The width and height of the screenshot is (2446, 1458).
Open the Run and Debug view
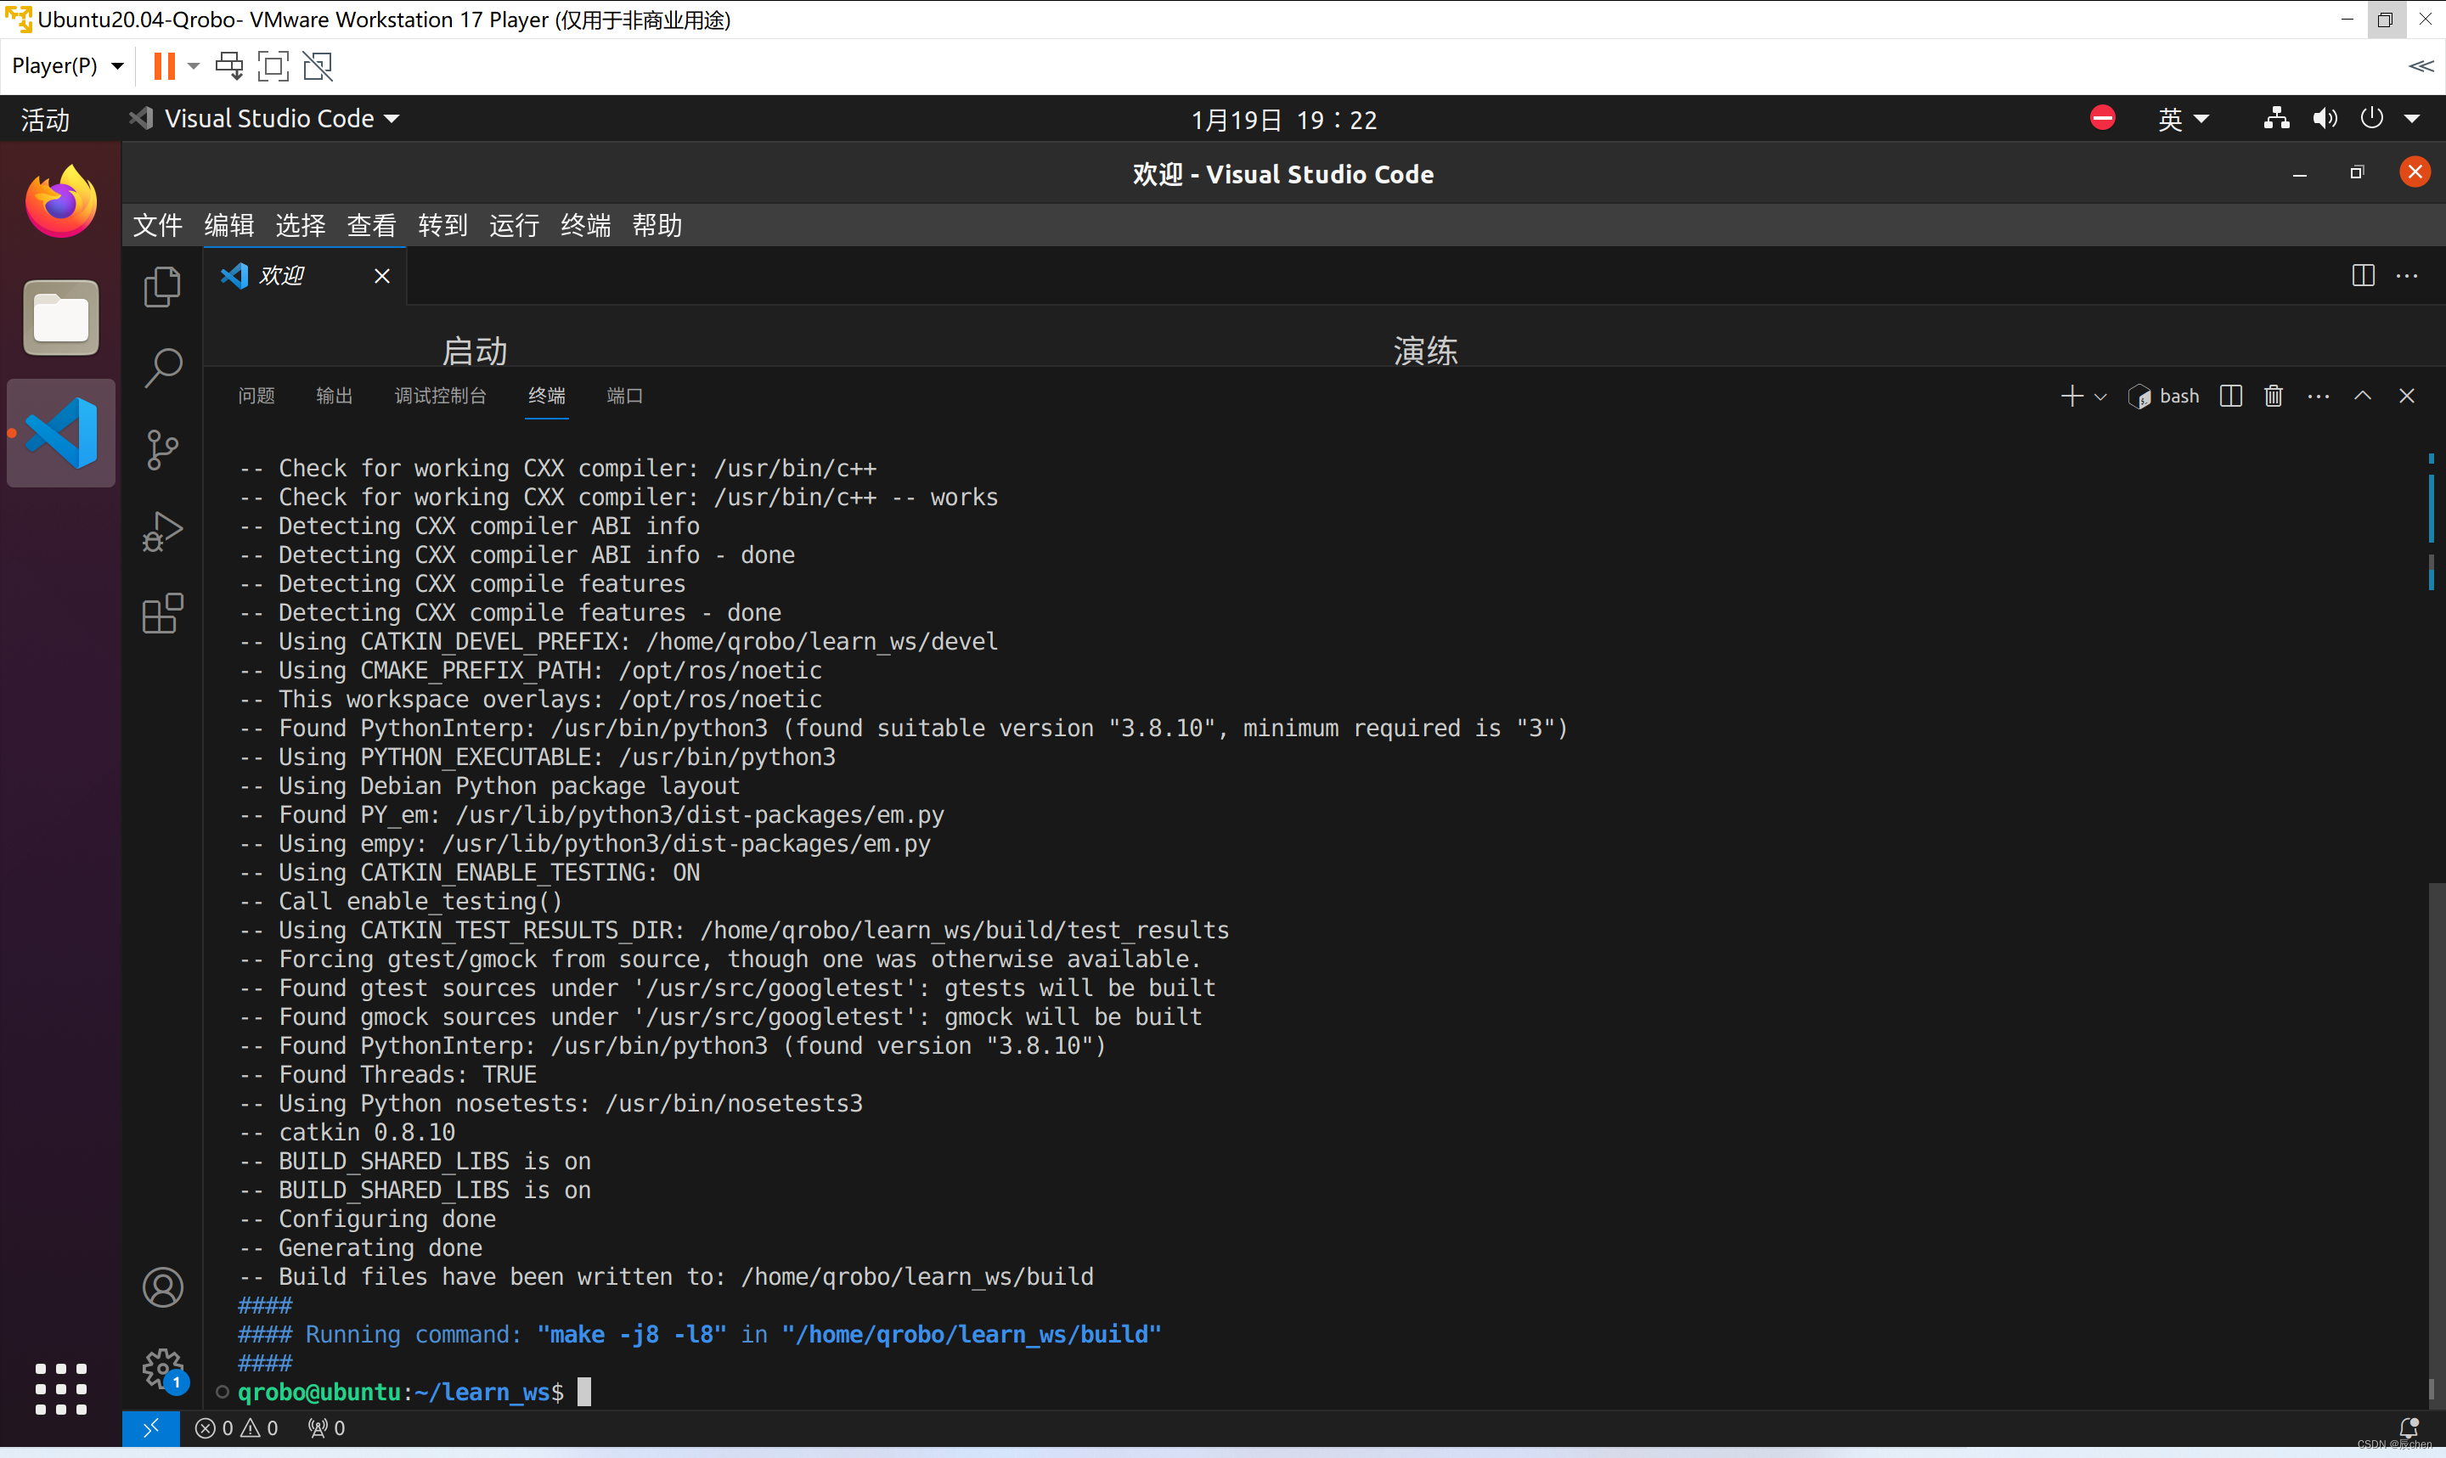tap(162, 532)
